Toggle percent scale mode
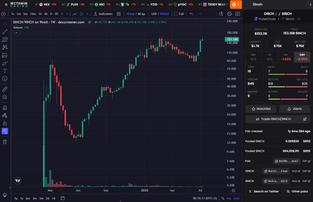Viewport: 313px width, 202px height. 223,198
